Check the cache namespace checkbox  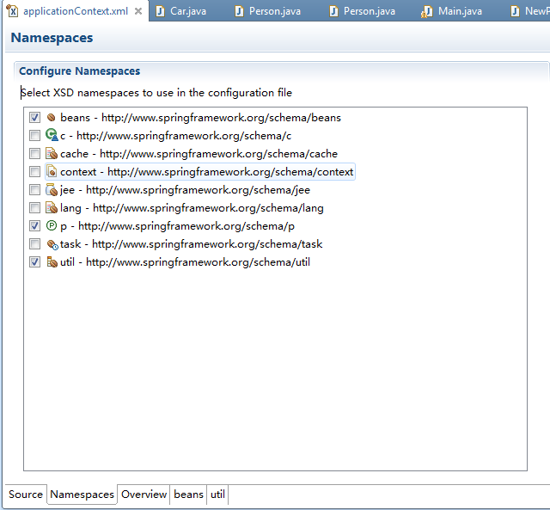click(x=34, y=154)
